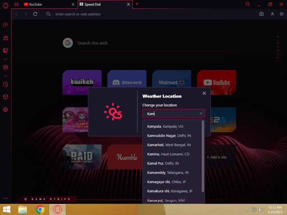The image size is (287, 215).
Task: Open the taskbar clock and date
Action: [275, 210]
